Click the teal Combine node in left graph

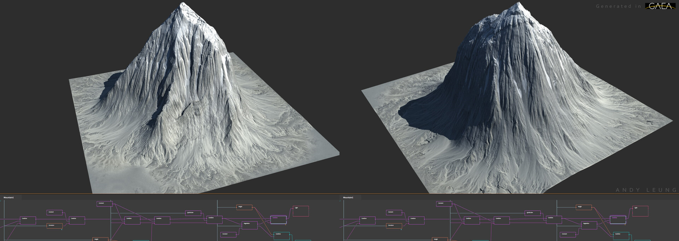tap(282, 236)
